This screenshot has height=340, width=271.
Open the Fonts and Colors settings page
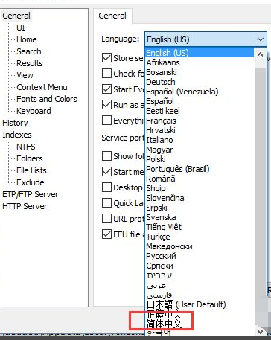[x=47, y=99]
